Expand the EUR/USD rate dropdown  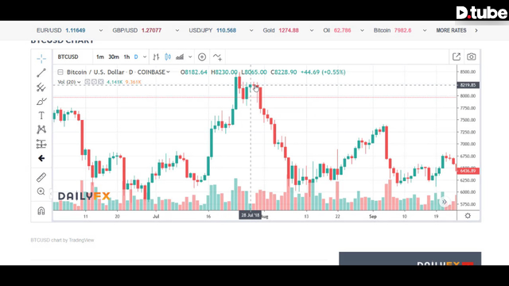[x=101, y=30]
